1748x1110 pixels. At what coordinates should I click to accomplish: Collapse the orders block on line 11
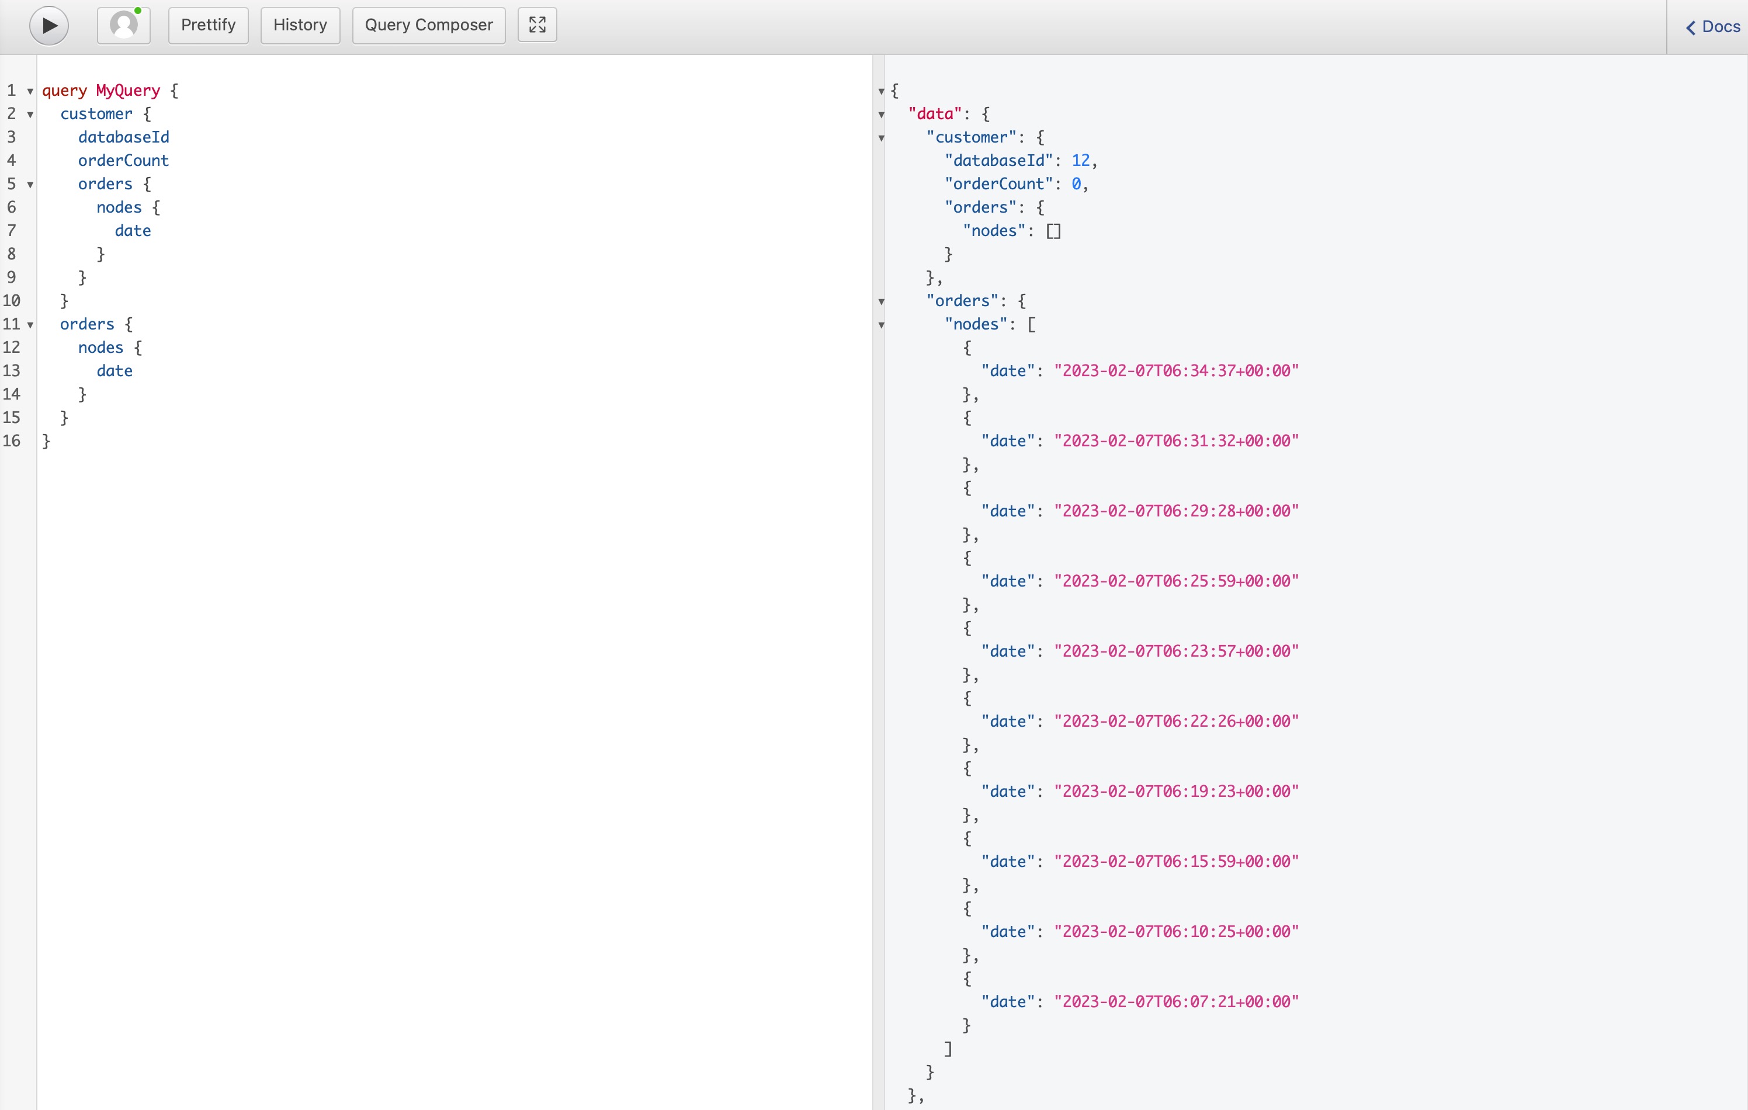tap(29, 325)
